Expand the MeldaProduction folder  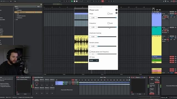(x=16, y=16)
